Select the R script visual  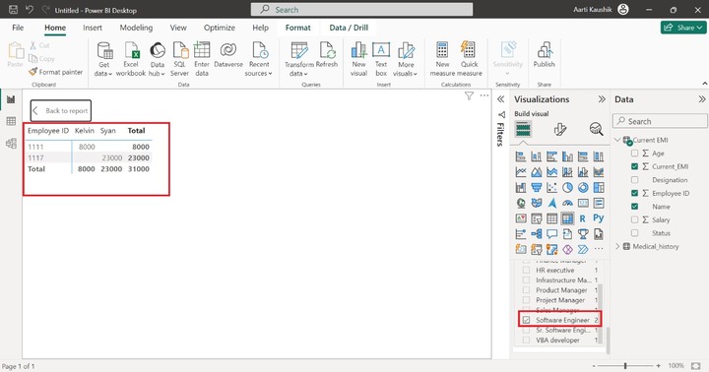(x=582, y=218)
